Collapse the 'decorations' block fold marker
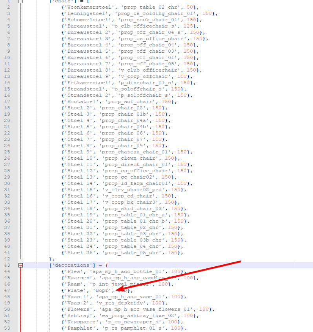The height and width of the screenshot is (332, 313). 21,266
